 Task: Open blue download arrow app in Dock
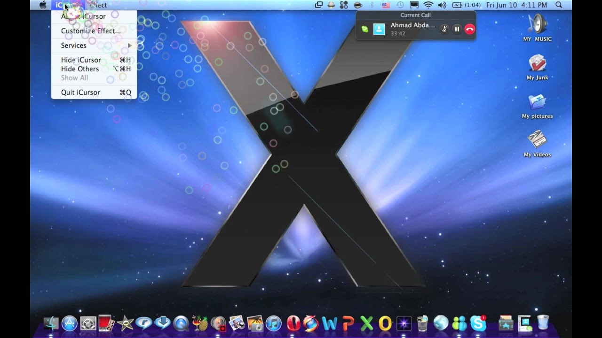point(163,323)
